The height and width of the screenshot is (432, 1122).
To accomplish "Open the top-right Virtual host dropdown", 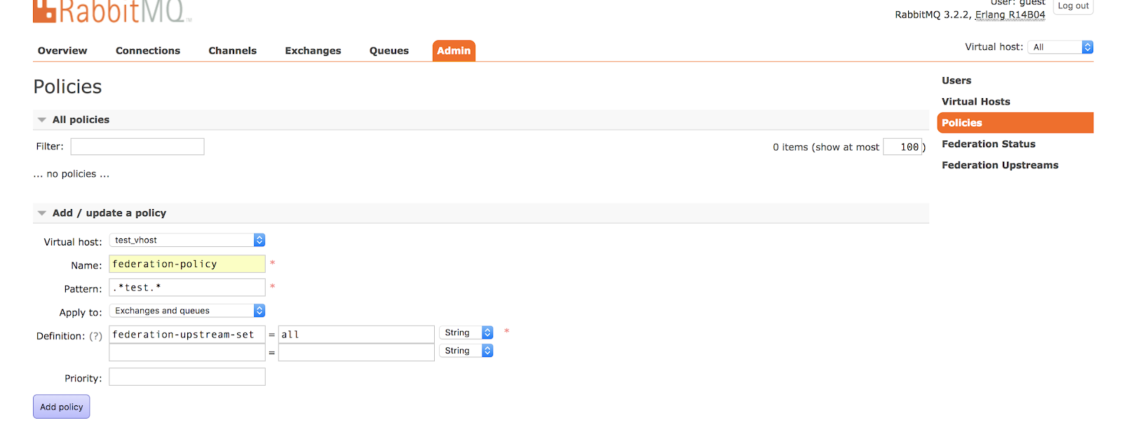I will (x=1059, y=46).
